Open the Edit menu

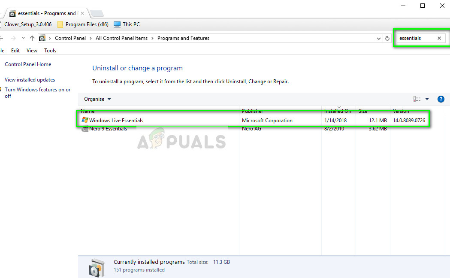[15, 51]
